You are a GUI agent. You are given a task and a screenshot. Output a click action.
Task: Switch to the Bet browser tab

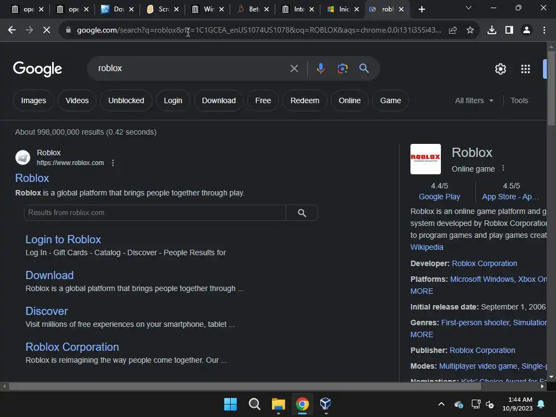(x=249, y=9)
